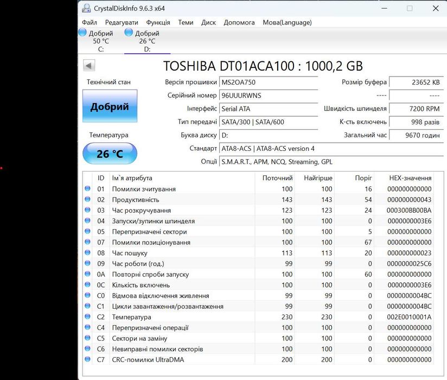Click the 26 °C temperature button
This screenshot has width=447, height=380.
[110, 154]
